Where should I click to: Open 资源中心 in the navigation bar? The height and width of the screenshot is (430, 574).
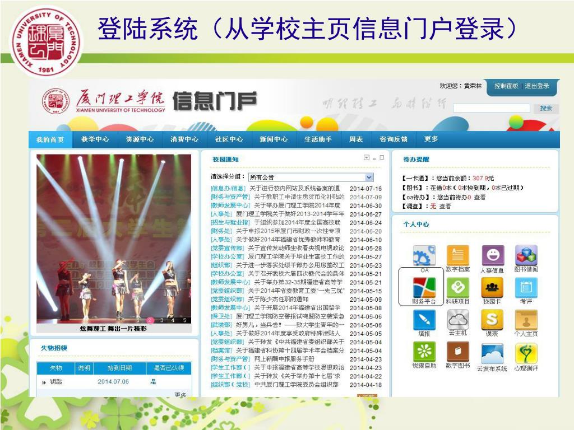coord(140,139)
